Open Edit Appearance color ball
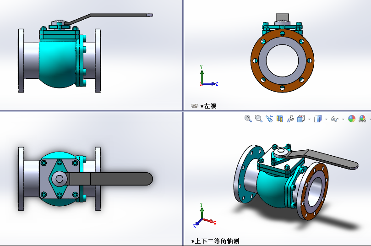Viewport: 371px width, 246px height. coord(352,119)
